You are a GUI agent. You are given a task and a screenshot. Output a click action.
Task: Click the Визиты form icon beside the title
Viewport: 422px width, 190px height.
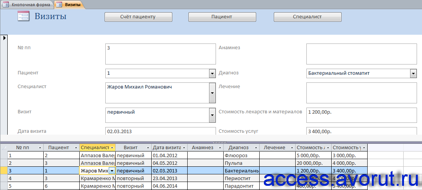pos(23,16)
